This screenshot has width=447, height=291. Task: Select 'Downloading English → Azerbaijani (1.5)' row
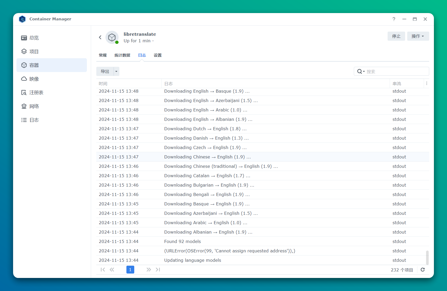pos(263,100)
